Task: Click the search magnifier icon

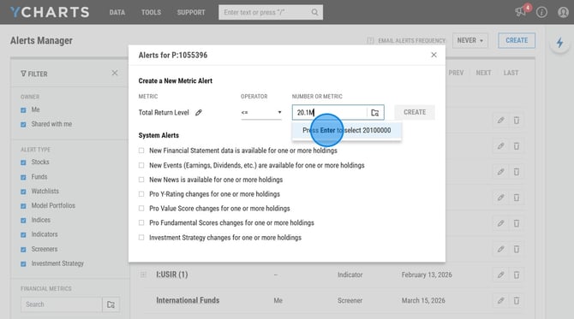Action: pos(314,12)
